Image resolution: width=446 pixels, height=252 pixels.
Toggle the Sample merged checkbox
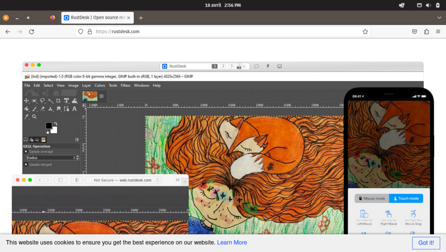[x=26, y=164]
